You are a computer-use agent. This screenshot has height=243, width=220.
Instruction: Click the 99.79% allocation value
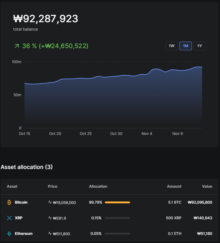[x=95, y=202]
